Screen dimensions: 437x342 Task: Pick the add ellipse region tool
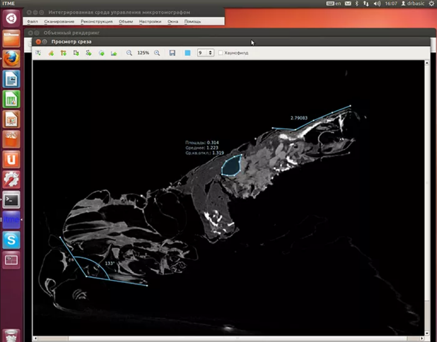pyautogui.click(x=101, y=53)
